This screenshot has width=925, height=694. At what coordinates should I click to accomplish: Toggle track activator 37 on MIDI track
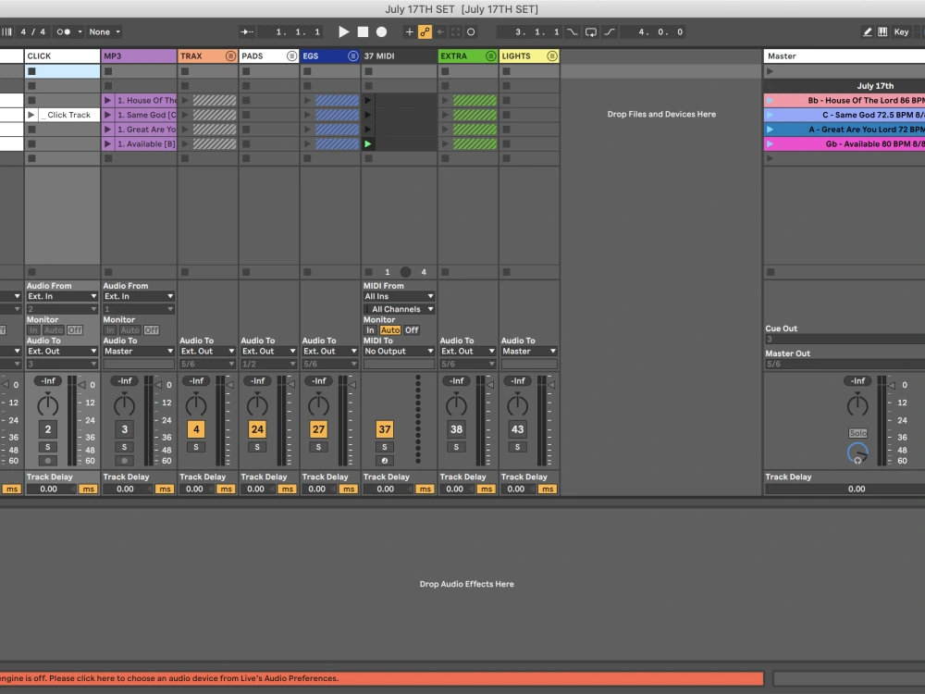pos(385,429)
